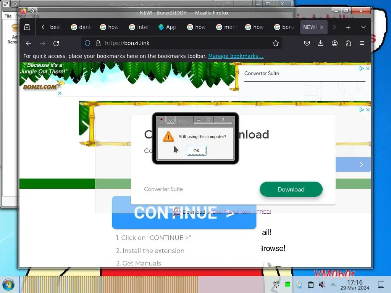Open the Manage bookmarks... link

[x=236, y=56]
